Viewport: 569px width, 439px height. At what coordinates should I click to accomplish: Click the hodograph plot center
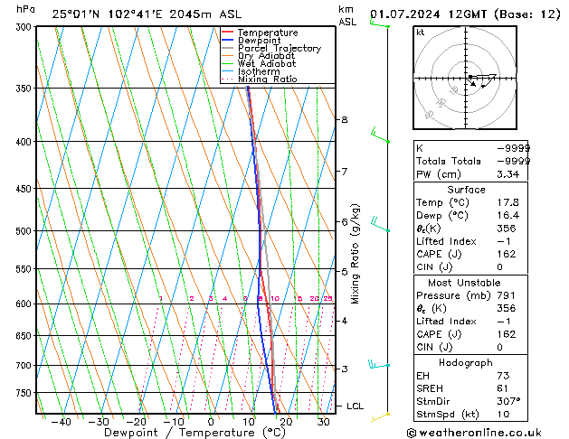tap(466, 79)
